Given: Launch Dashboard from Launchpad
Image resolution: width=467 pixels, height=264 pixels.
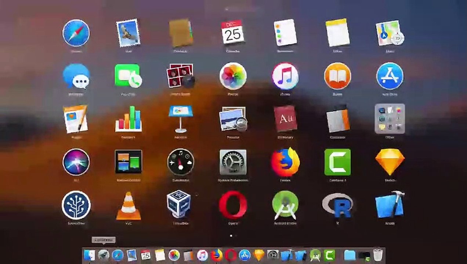Looking at the screenshot, I should click(181, 162).
